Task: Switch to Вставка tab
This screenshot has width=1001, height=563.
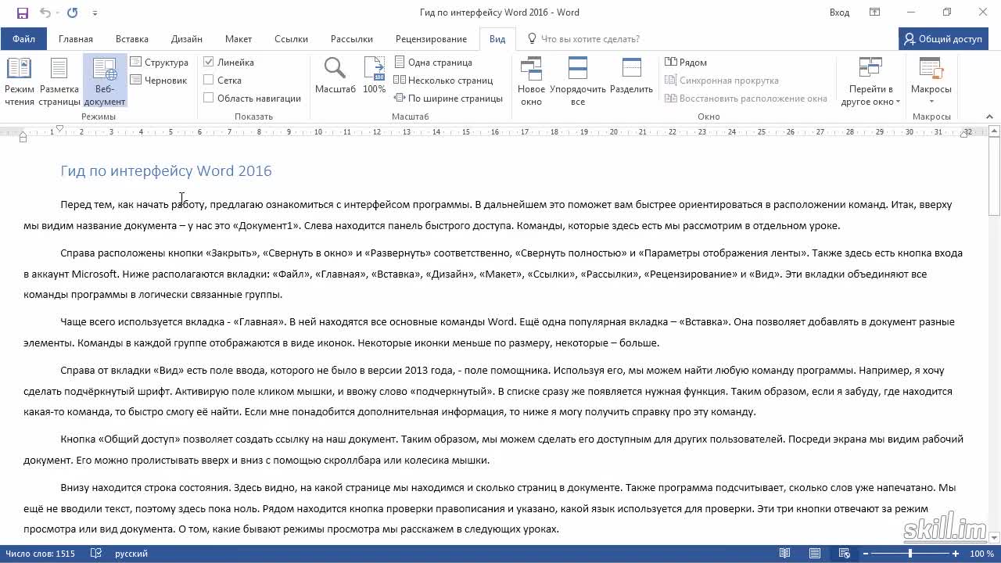Action: pyautogui.click(x=132, y=39)
